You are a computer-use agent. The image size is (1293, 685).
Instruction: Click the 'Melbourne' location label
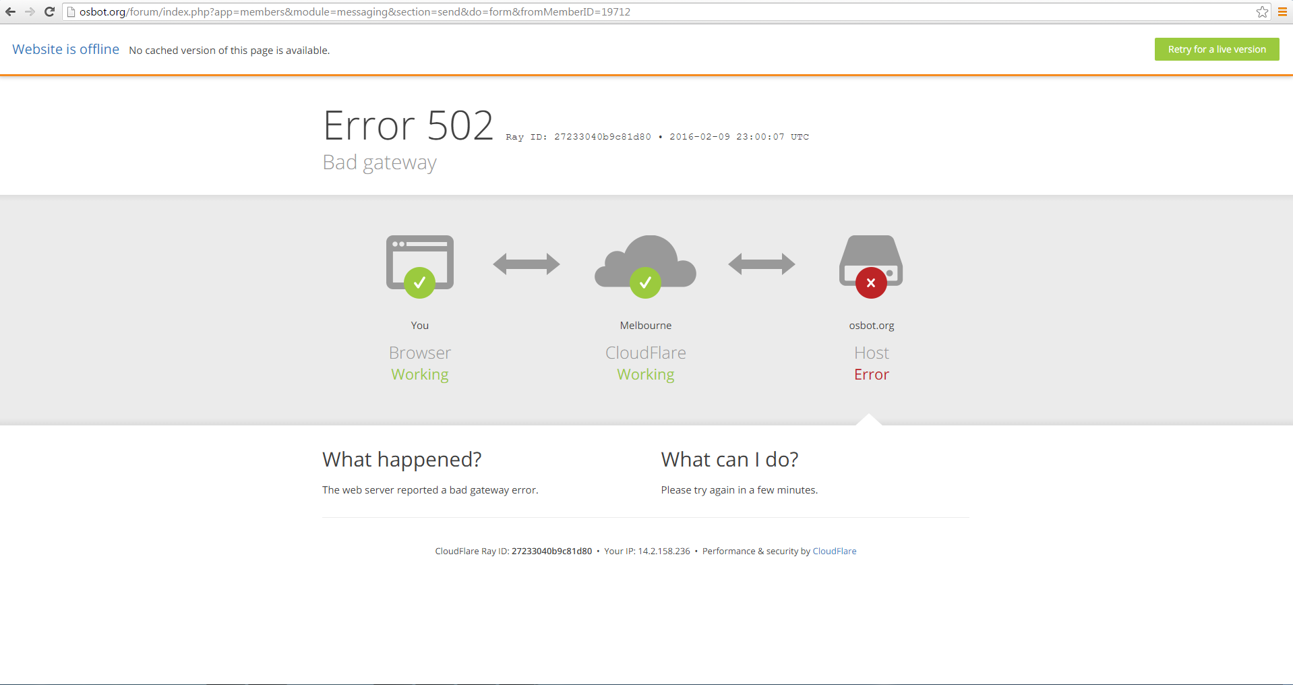(x=646, y=325)
